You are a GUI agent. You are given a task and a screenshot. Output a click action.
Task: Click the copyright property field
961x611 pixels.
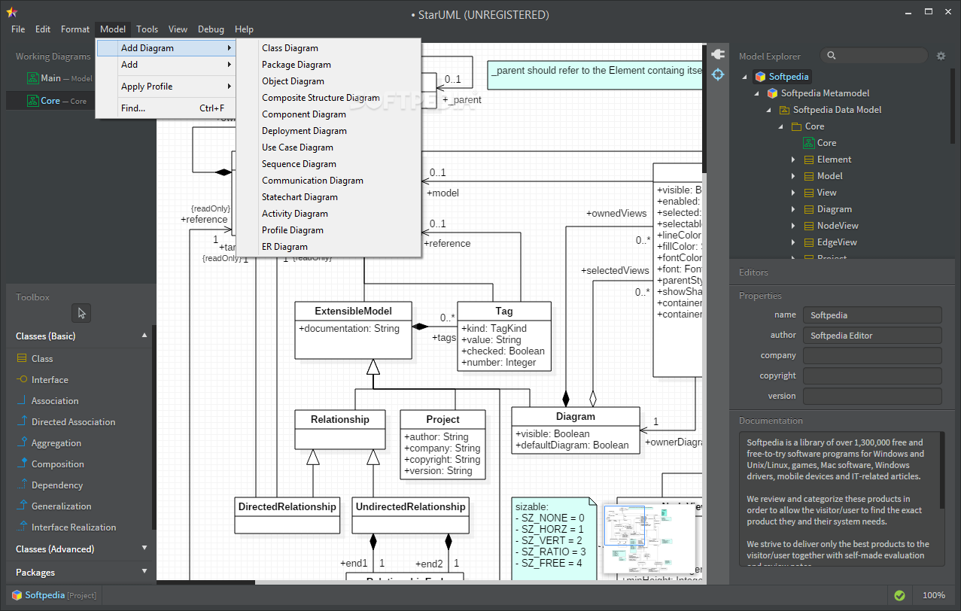tap(872, 376)
